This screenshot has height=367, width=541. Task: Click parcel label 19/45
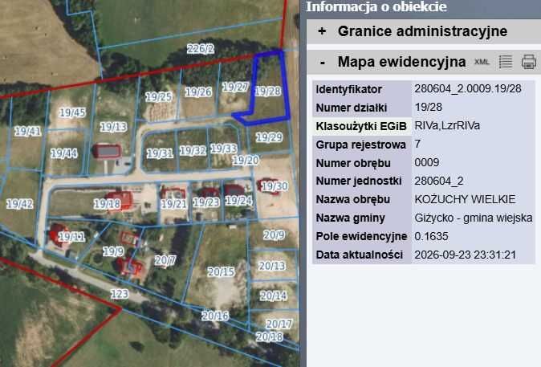tap(72, 112)
